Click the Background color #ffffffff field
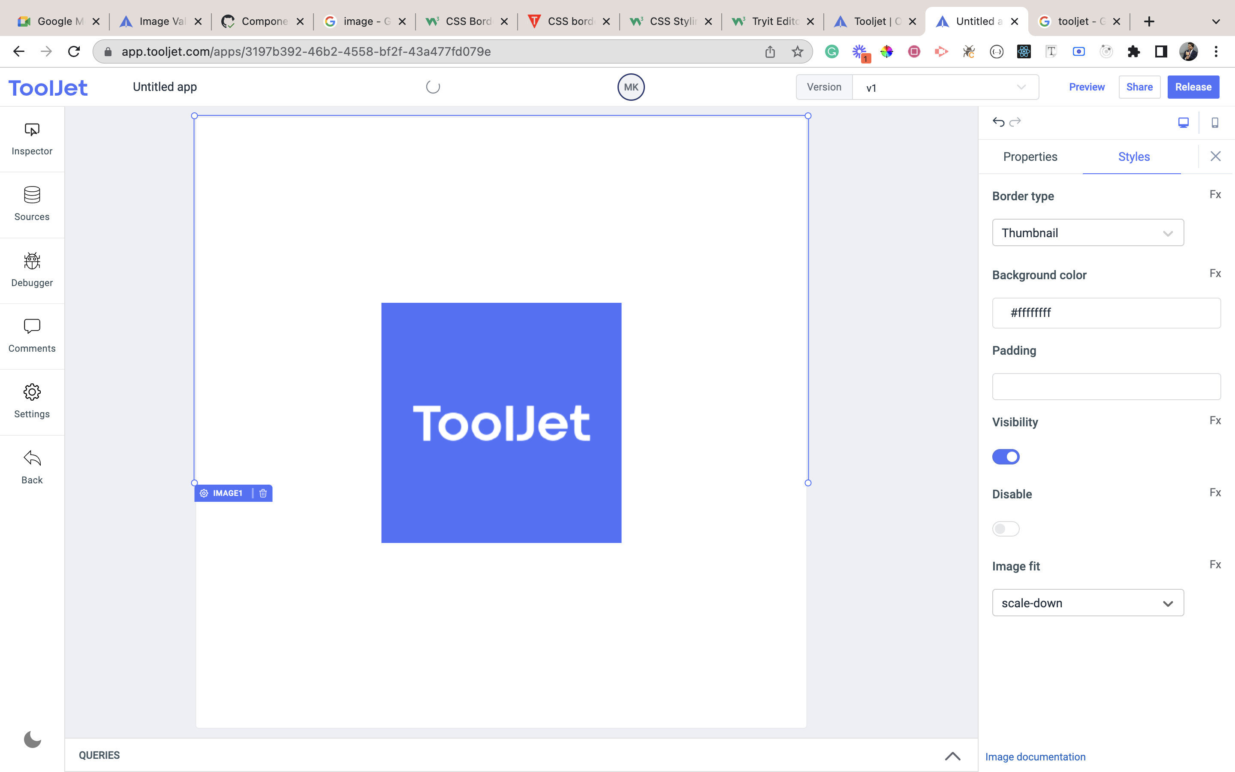 1106,313
